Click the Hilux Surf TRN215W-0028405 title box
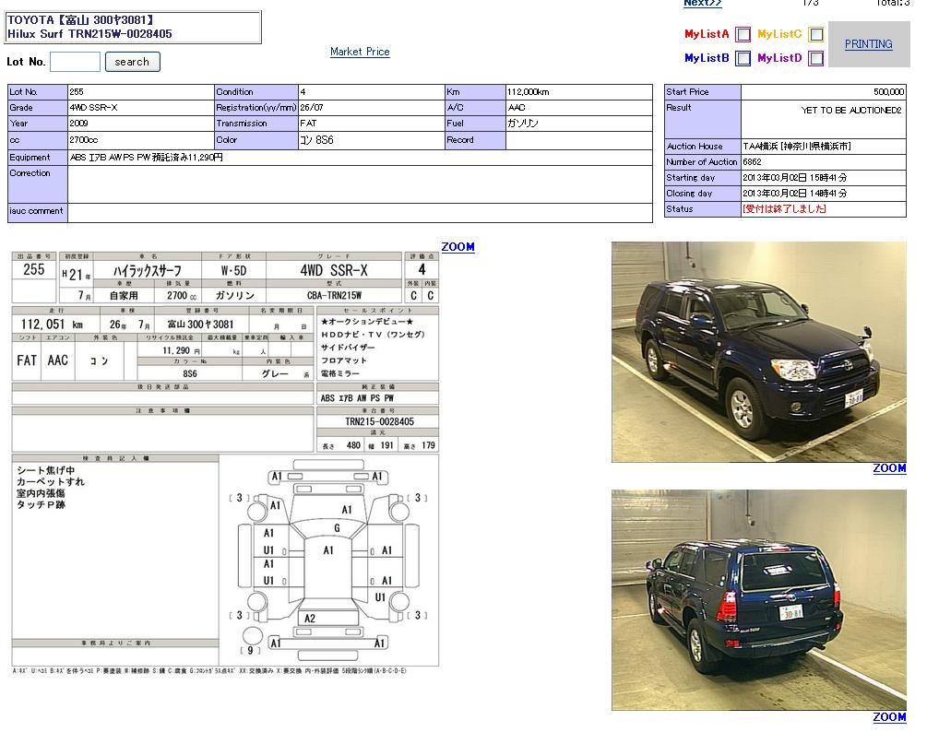This screenshot has height=732, width=927. click(133, 27)
